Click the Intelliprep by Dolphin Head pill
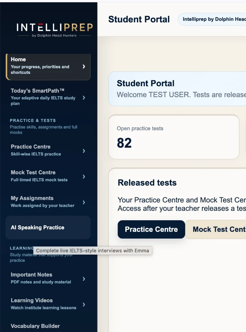This screenshot has height=332, width=246. coord(212,19)
